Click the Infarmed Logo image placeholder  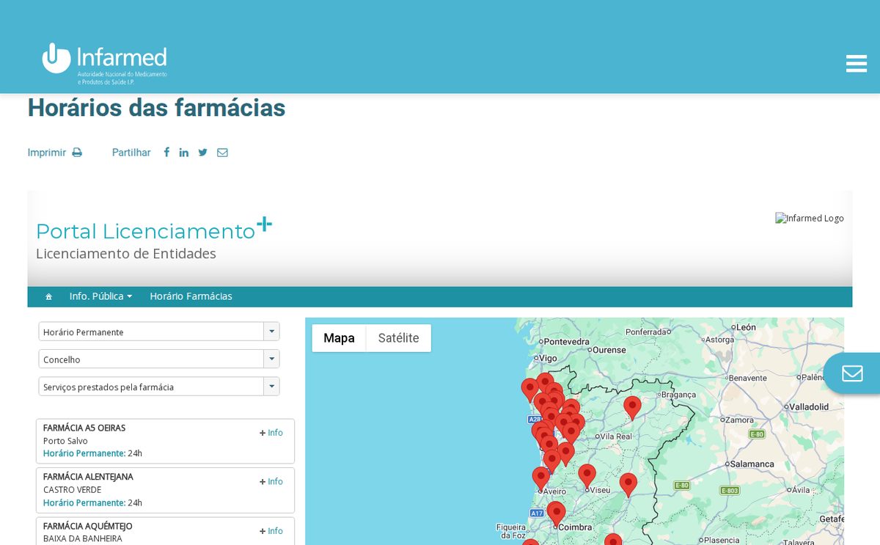click(x=810, y=218)
